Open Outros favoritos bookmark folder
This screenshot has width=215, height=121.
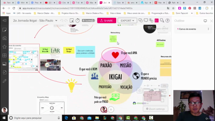coord(205,13)
